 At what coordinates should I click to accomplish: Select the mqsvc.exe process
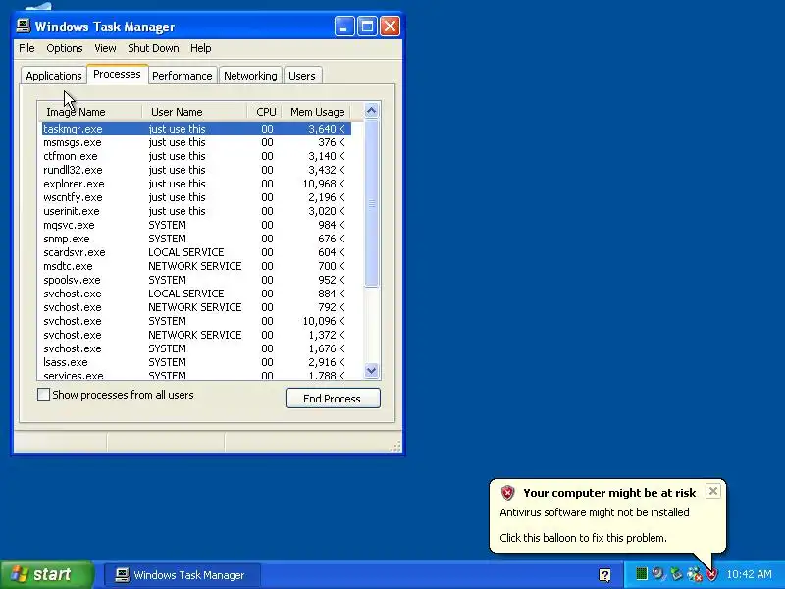[x=196, y=225]
